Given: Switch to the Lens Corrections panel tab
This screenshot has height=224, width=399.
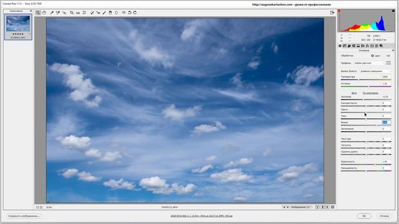Looking at the screenshot, I should point(363,45).
